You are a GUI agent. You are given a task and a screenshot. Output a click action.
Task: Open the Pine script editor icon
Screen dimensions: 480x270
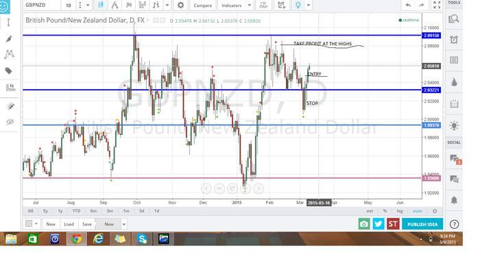click(263, 5)
